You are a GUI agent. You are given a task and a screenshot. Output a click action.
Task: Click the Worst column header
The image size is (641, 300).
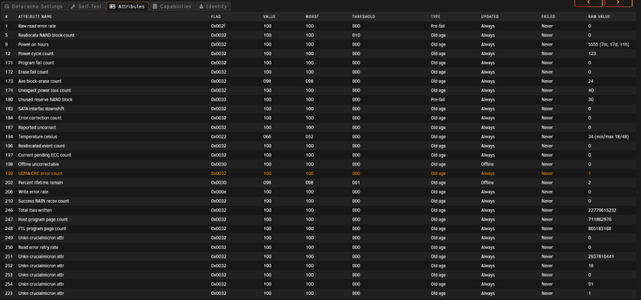[312, 17]
